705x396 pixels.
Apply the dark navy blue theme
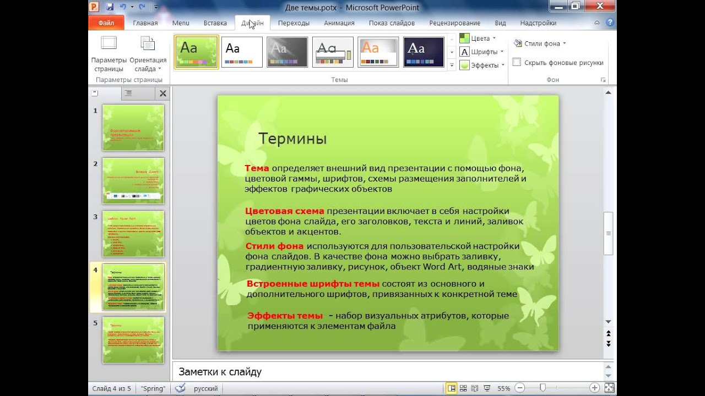click(424, 52)
